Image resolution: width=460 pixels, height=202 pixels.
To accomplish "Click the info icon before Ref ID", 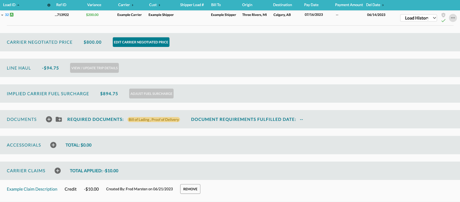I will coord(49,5).
